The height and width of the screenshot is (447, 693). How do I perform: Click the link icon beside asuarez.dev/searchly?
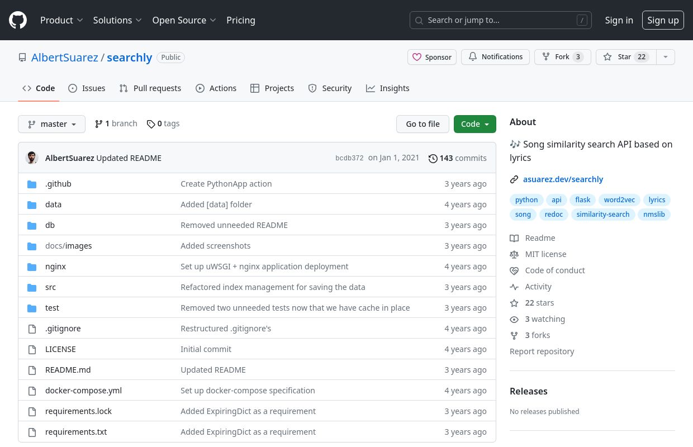click(514, 179)
